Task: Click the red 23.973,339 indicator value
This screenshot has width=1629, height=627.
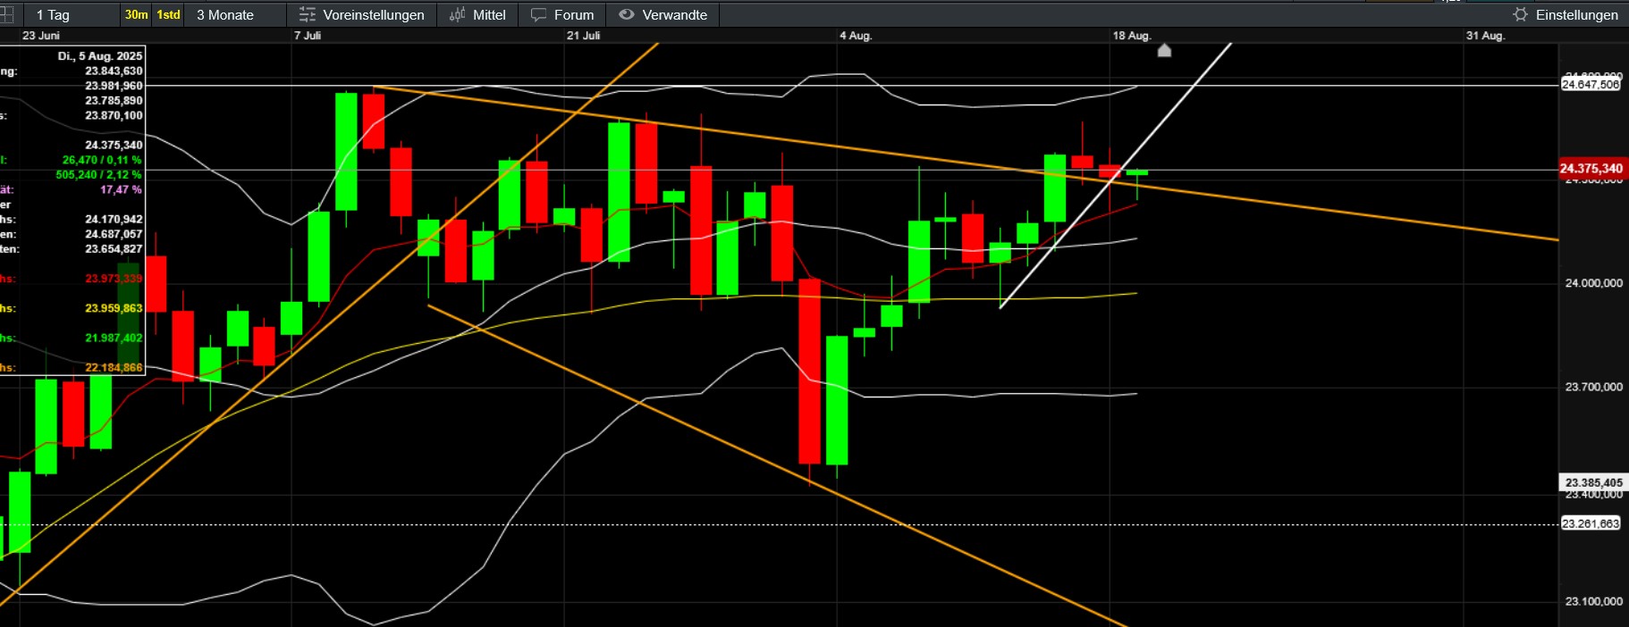Action: tap(114, 279)
